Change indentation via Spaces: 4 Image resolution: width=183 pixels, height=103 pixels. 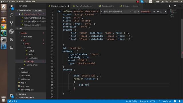pos(144,101)
